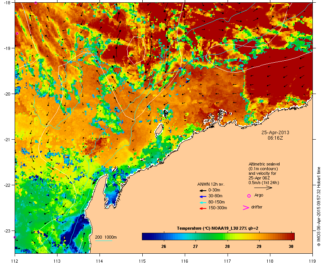The width and height of the screenshot is (324, 263).
Task: Click the Argo float marker near latitude -23.1
Action: (x=15, y=237)
